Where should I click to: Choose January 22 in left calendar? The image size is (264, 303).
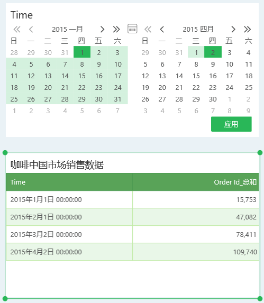[x=82, y=88]
